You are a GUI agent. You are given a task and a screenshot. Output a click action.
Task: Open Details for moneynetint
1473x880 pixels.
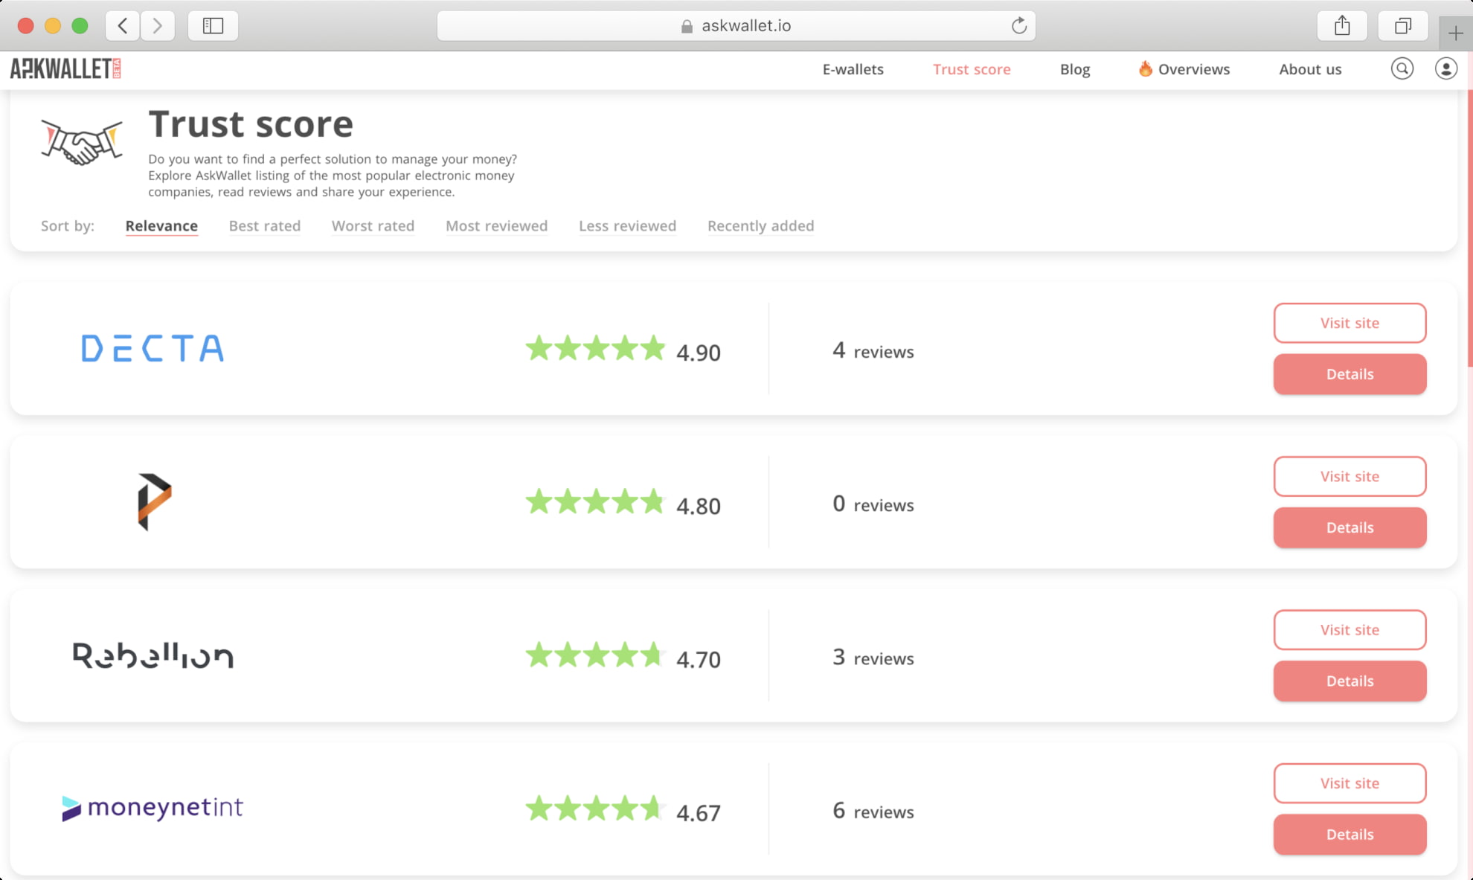click(1350, 835)
